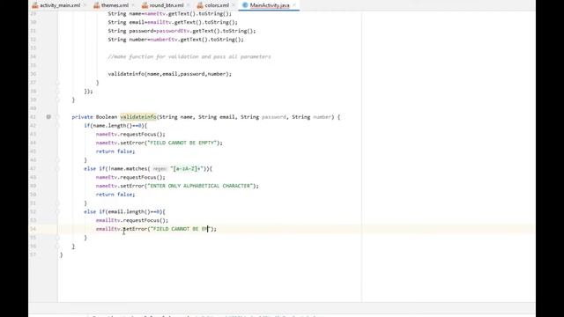Close the colors.xml tab
The height and width of the screenshot is (317, 564).
click(x=234, y=5)
